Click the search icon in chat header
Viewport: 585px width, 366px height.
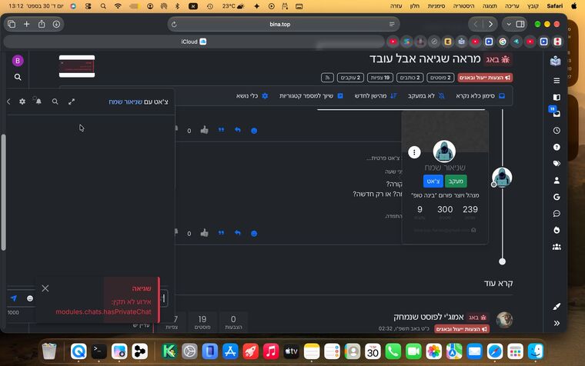[x=55, y=101]
